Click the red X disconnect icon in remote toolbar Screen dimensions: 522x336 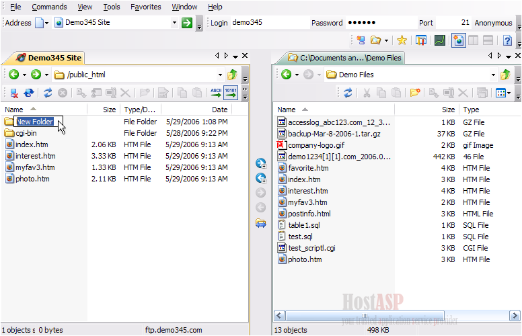13,93
